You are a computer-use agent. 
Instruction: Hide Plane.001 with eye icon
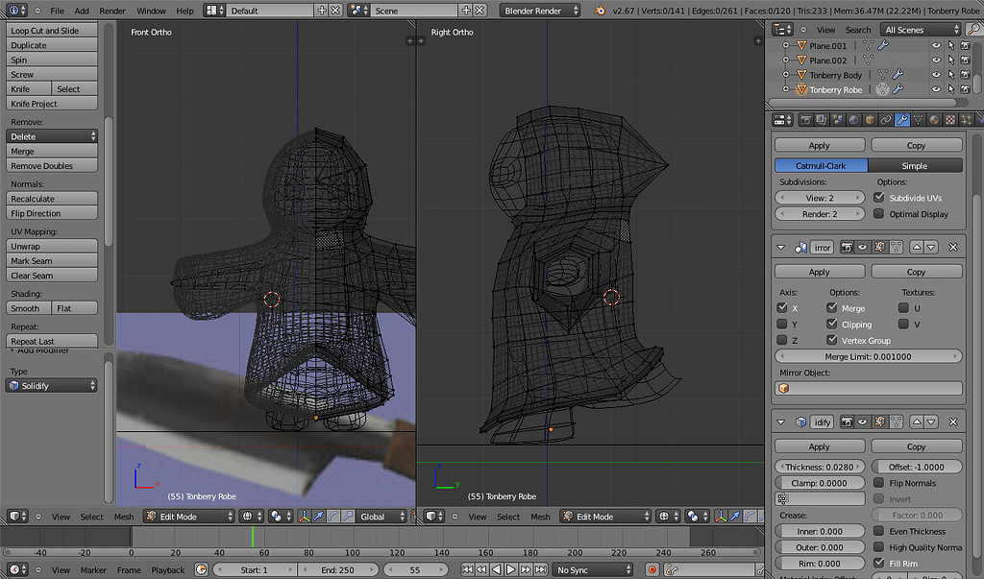click(x=936, y=45)
